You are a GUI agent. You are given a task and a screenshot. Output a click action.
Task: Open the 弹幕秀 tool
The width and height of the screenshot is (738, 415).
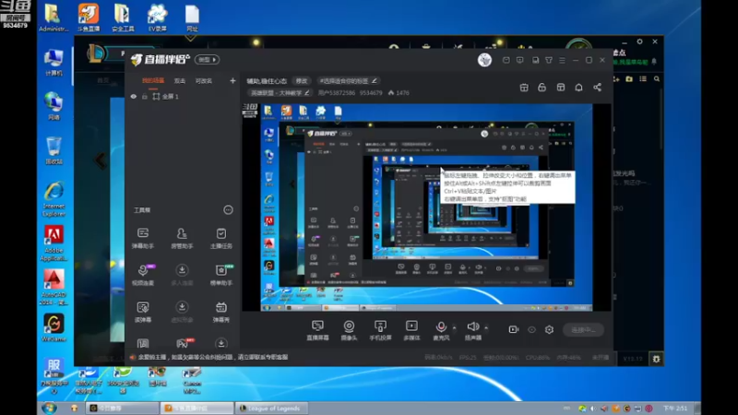[x=220, y=312]
